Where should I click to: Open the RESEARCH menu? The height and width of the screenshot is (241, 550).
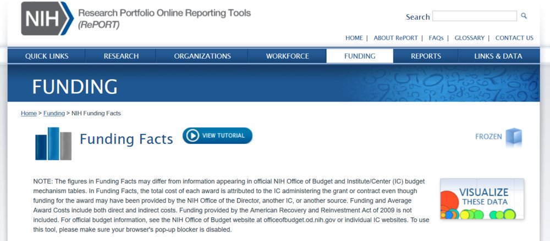pos(121,56)
